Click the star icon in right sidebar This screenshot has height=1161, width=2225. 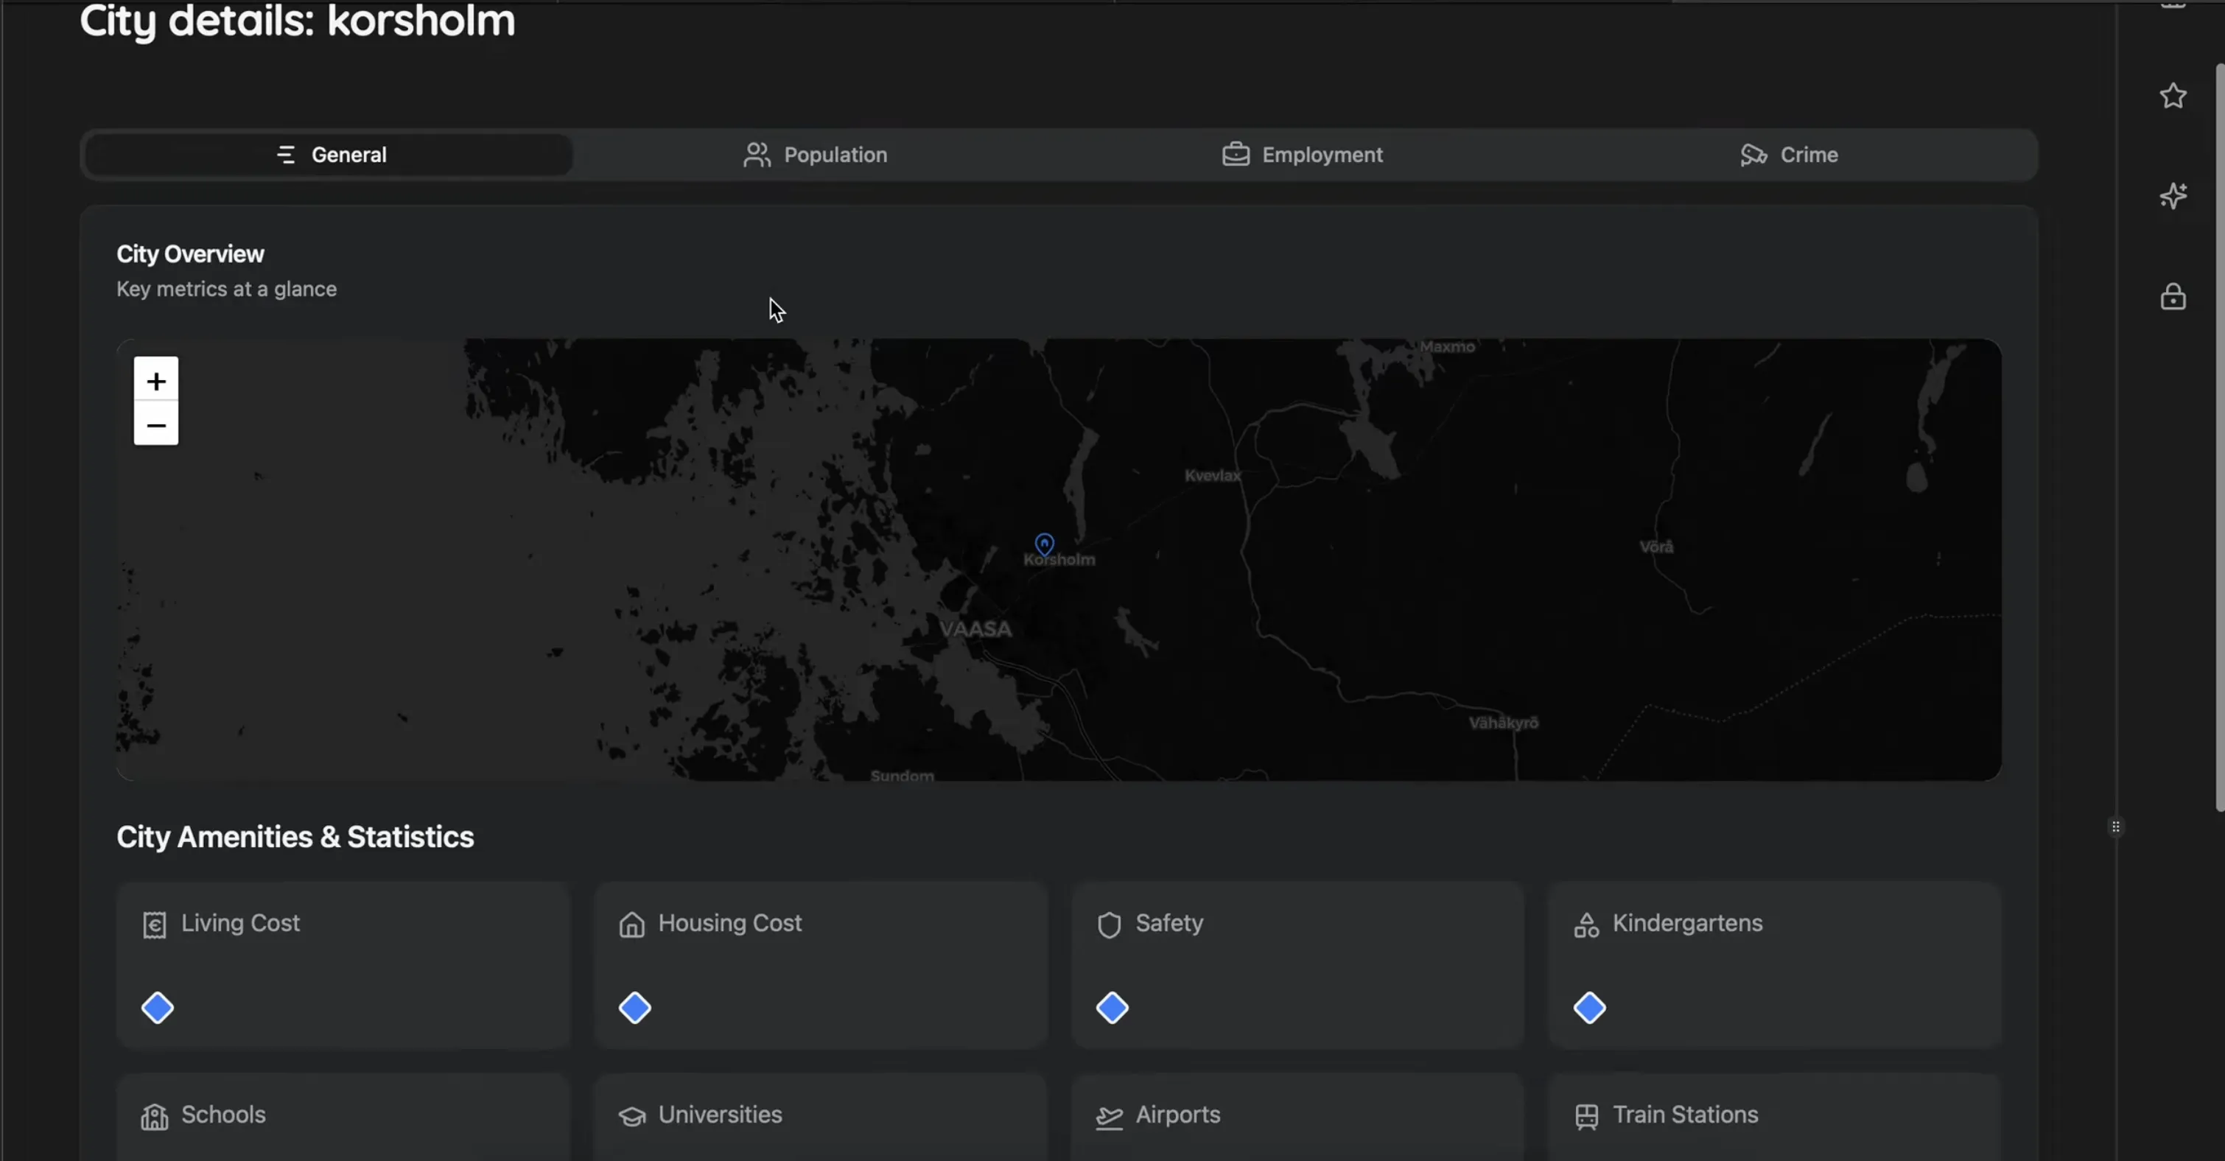(x=2173, y=95)
